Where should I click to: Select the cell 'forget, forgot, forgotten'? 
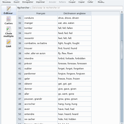point(74,69)
